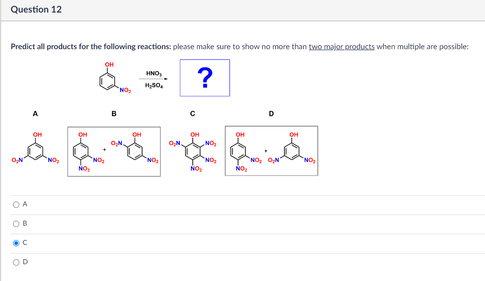
Task: Click the starting material nitrophenol structure
Action: coord(108,81)
